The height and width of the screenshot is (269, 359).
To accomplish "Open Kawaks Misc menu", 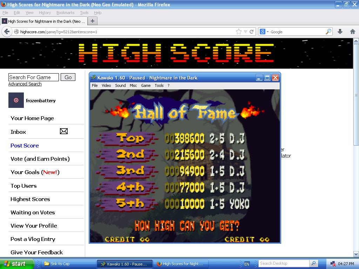I will [133, 85].
